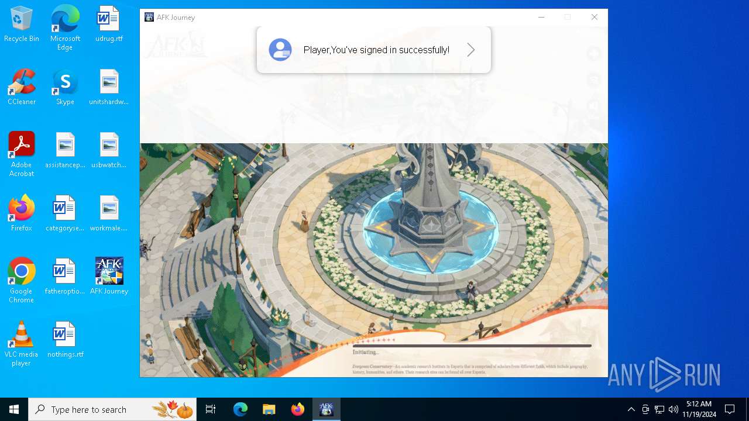The image size is (749, 421).
Task: Launch Firefox from taskbar
Action: pyautogui.click(x=298, y=409)
